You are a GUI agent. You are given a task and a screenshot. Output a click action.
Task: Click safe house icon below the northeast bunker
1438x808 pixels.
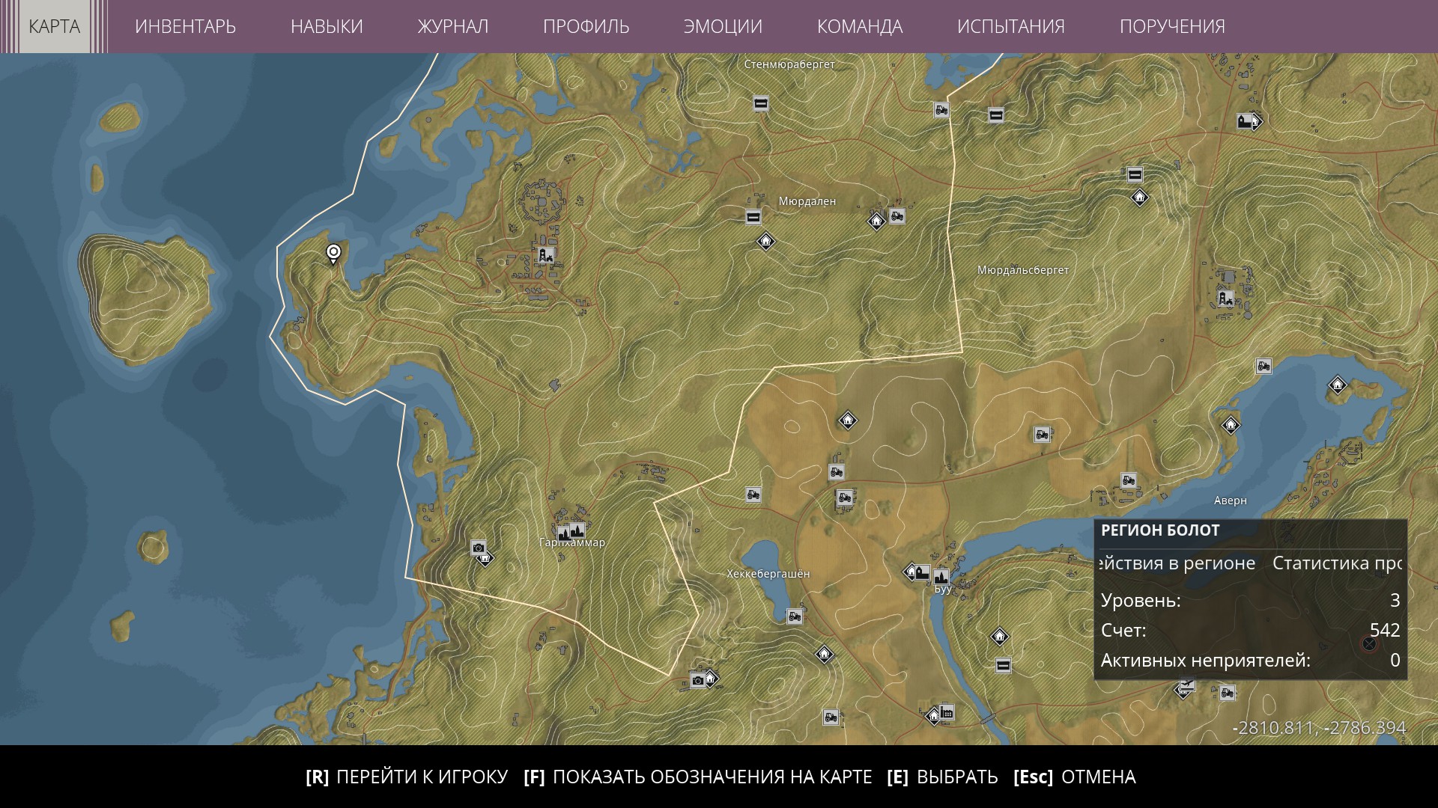(x=1139, y=198)
